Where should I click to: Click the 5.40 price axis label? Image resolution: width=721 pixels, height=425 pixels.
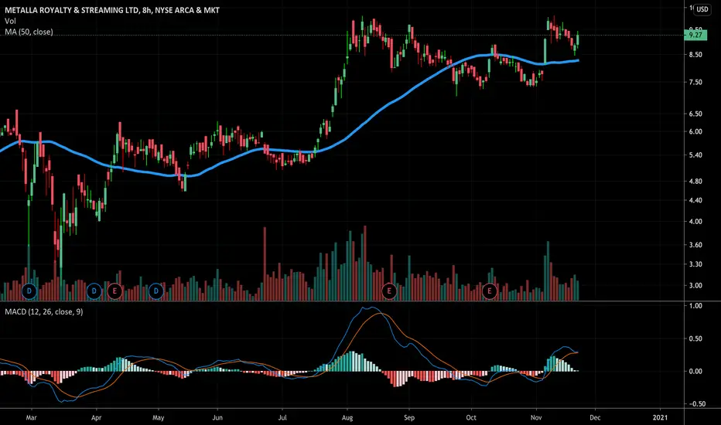tap(695, 155)
